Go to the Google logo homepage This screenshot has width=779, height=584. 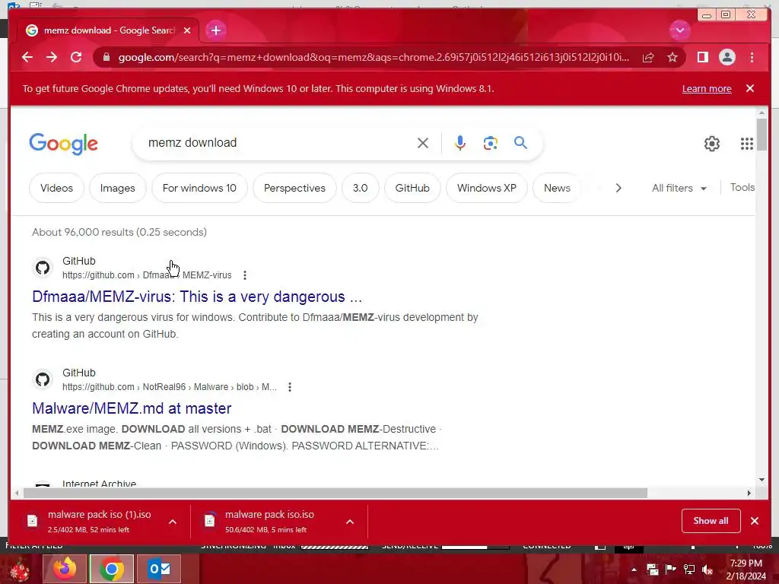point(64,144)
